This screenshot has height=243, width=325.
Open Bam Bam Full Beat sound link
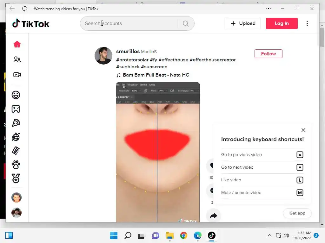(153, 75)
